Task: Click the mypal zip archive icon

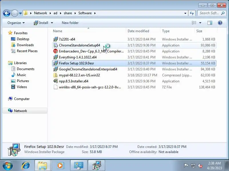Action: point(56,75)
